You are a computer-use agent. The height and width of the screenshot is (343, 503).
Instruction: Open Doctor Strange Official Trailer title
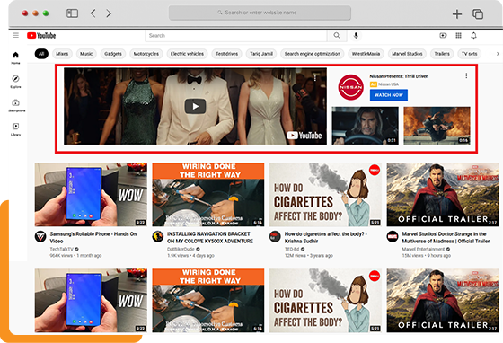coord(446,238)
